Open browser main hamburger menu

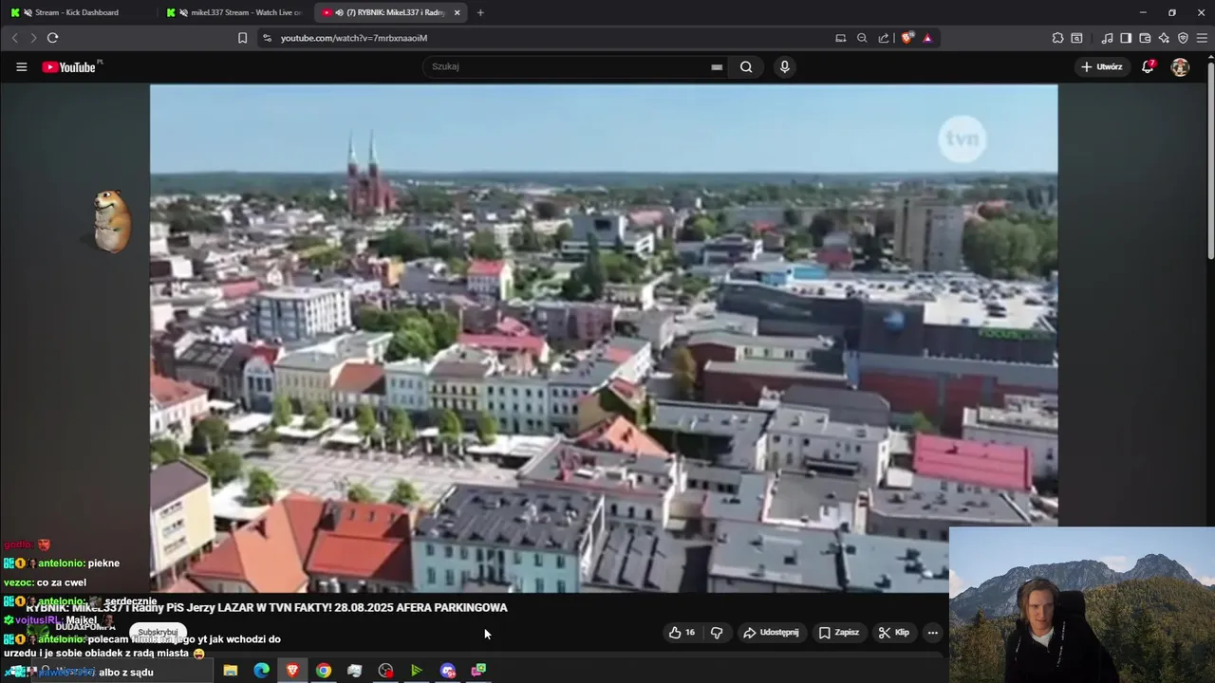point(1202,38)
